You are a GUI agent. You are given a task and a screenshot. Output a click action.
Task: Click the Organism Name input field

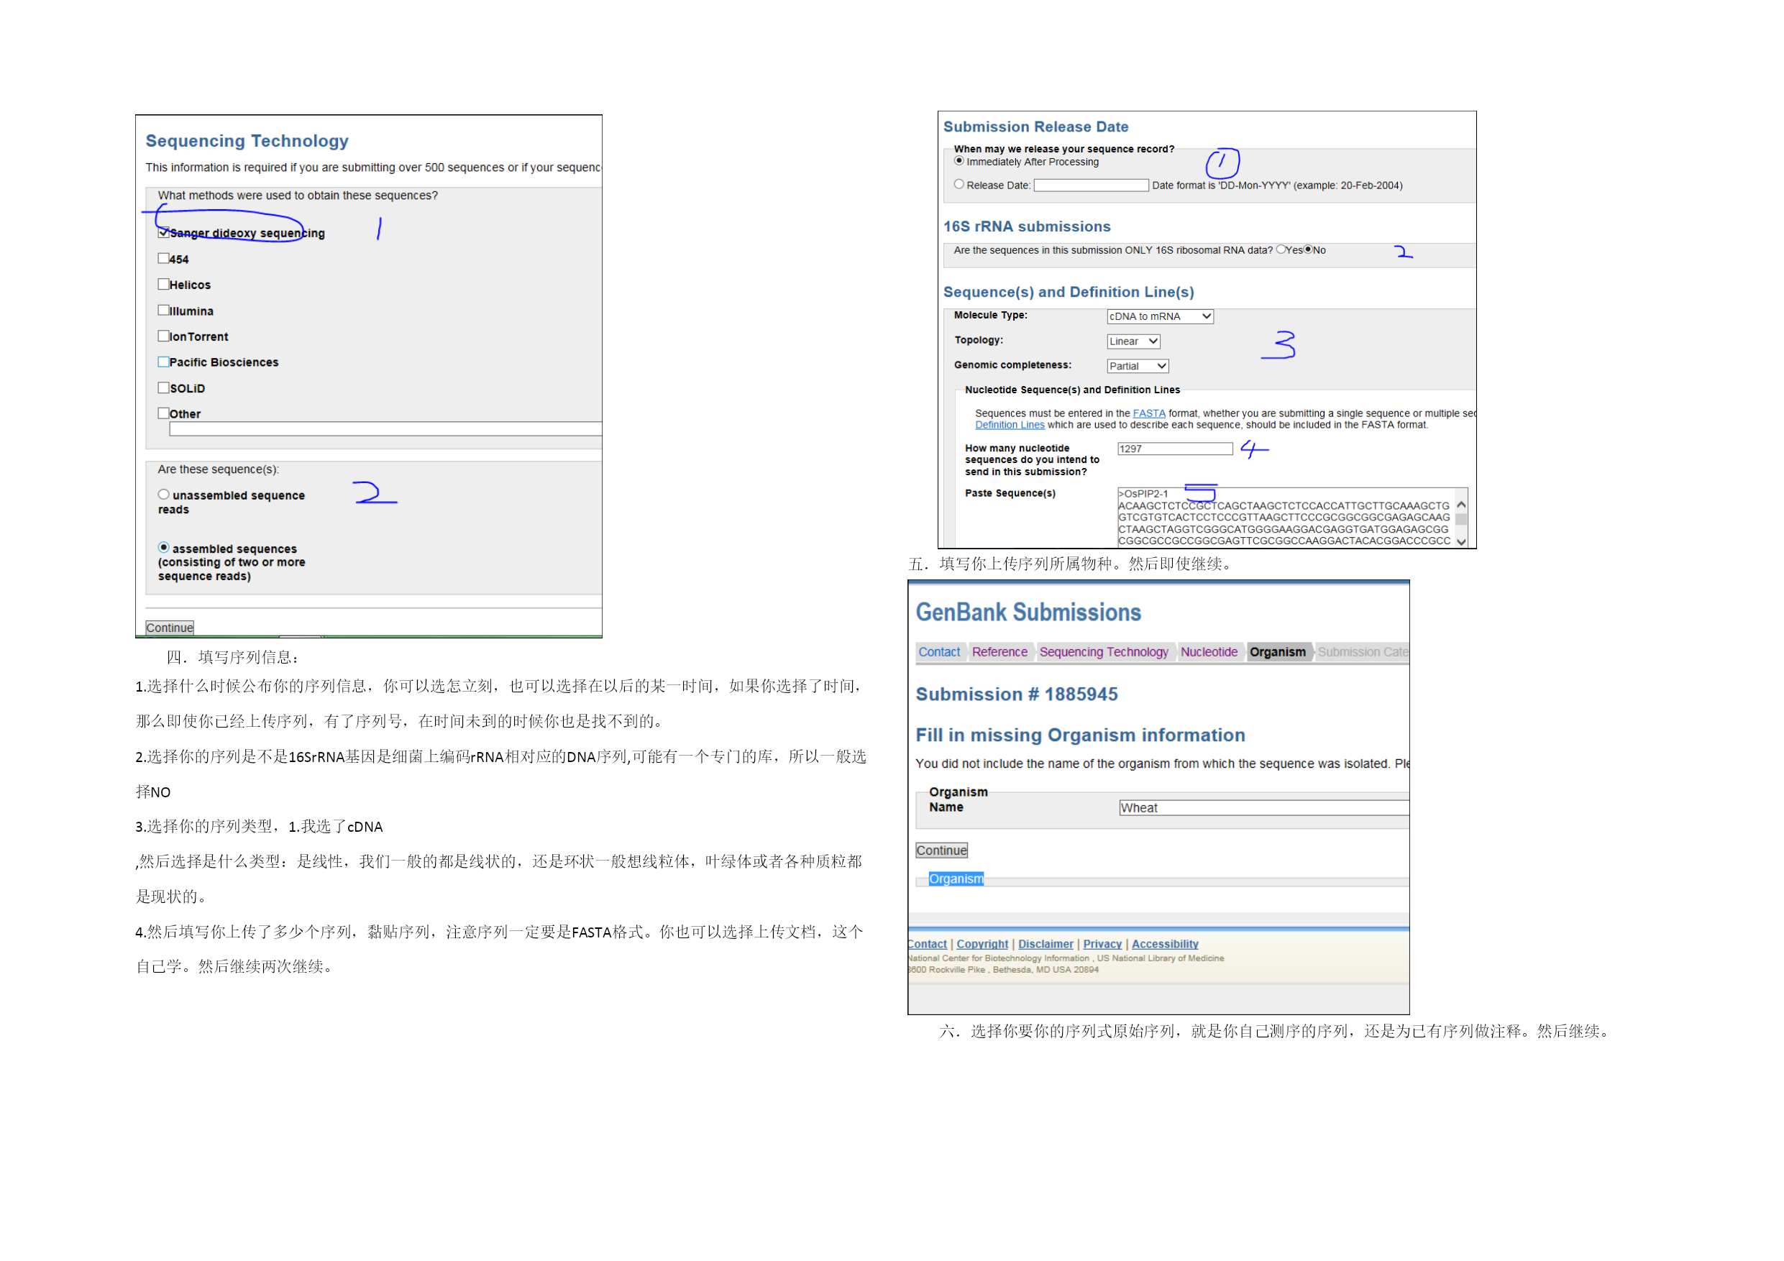pyautogui.click(x=1263, y=808)
